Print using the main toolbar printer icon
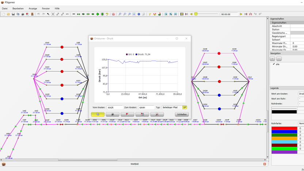 (23, 14)
